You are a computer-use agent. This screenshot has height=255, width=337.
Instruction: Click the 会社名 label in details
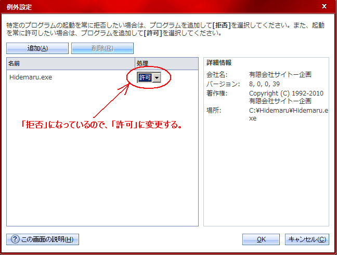click(217, 75)
